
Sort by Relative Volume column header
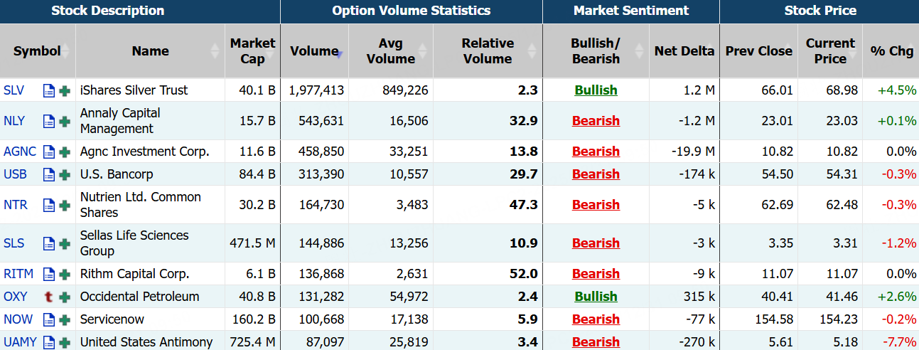(x=488, y=51)
